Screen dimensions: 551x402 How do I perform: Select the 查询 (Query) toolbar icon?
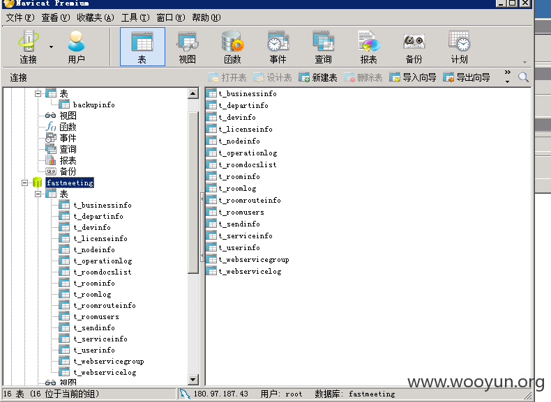(323, 47)
